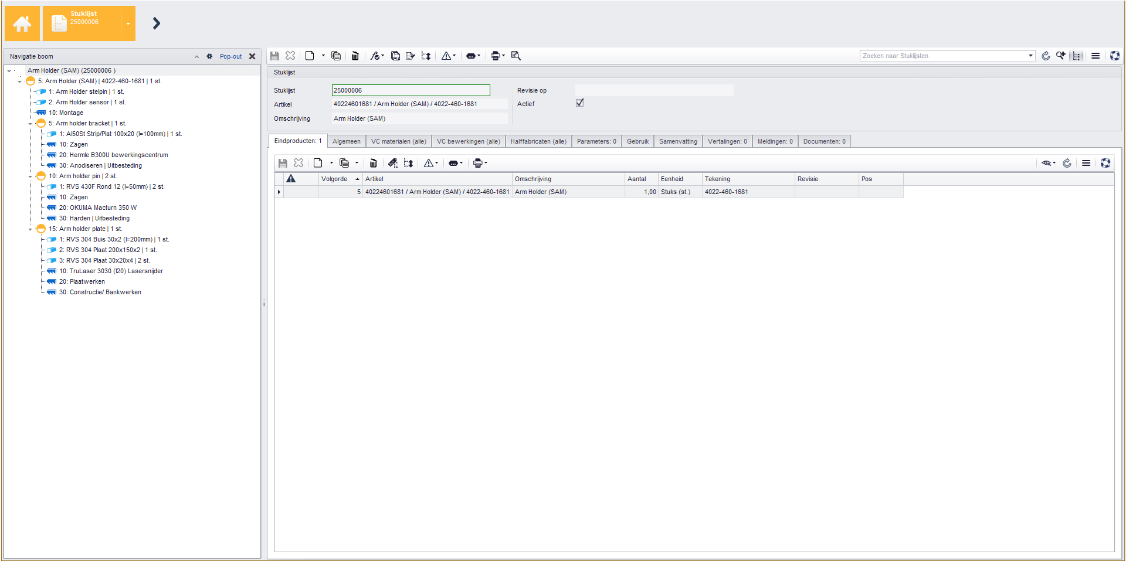
Task: Open the more actions tag dropdown in main toolbar
Action: (x=473, y=56)
